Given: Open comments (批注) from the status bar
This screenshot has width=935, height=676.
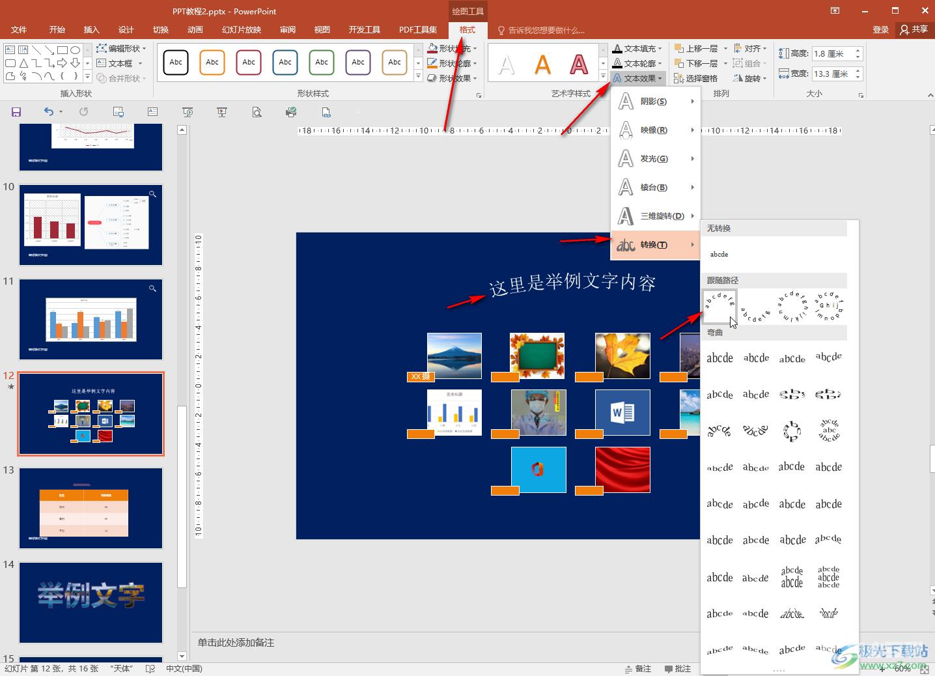Looking at the screenshot, I should pyautogui.click(x=677, y=669).
